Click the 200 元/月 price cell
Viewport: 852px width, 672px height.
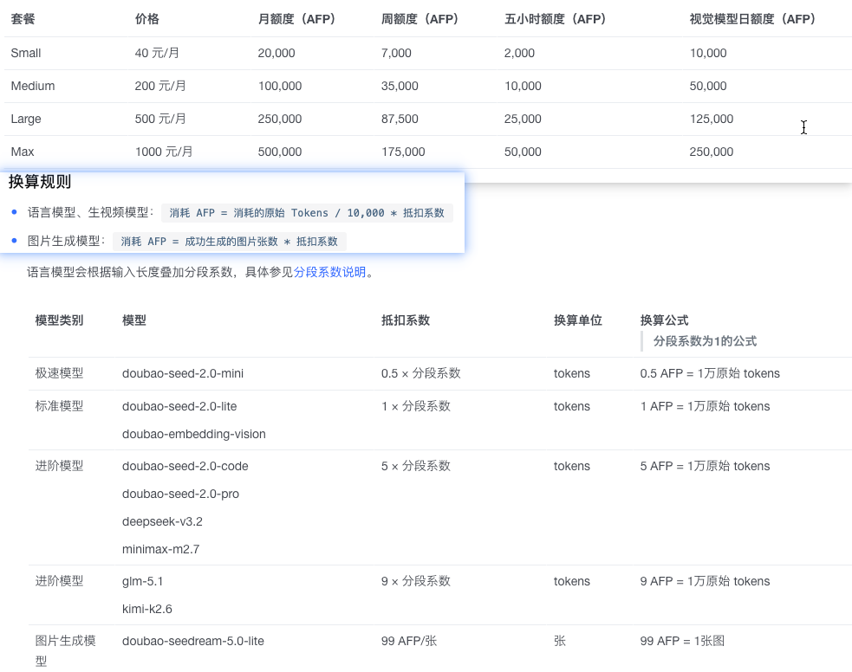(x=160, y=86)
